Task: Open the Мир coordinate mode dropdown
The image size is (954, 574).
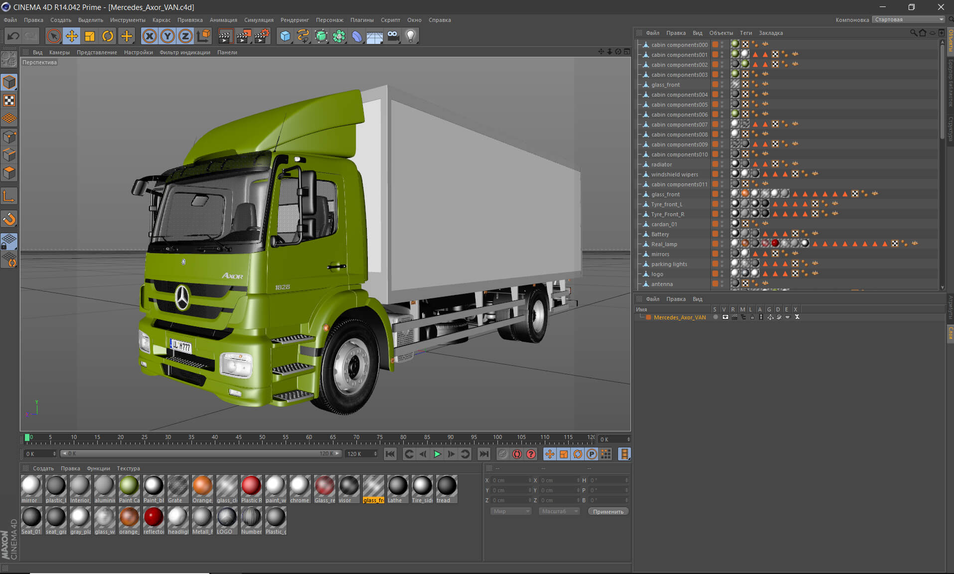Action: tap(510, 511)
